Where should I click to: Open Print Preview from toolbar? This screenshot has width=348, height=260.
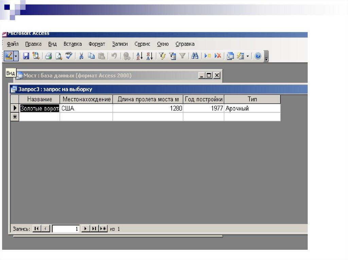(59, 56)
